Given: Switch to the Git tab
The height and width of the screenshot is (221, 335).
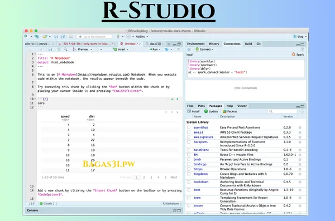Looking at the screenshot, I should pos(259,43).
